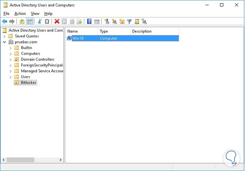Expand the Computers container
Viewport: 245px width, 171px height.
(x=10, y=54)
